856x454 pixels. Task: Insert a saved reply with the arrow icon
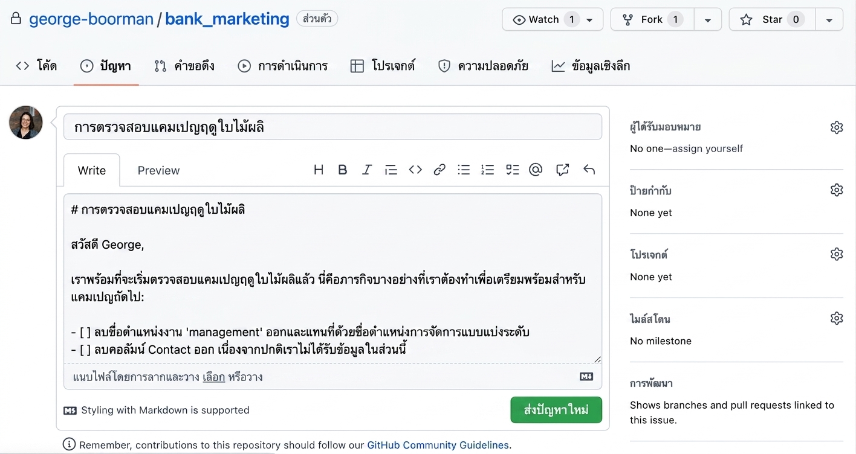point(589,170)
